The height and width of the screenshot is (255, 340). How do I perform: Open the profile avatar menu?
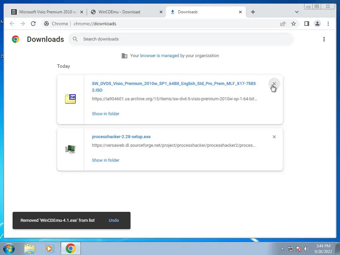point(317,24)
